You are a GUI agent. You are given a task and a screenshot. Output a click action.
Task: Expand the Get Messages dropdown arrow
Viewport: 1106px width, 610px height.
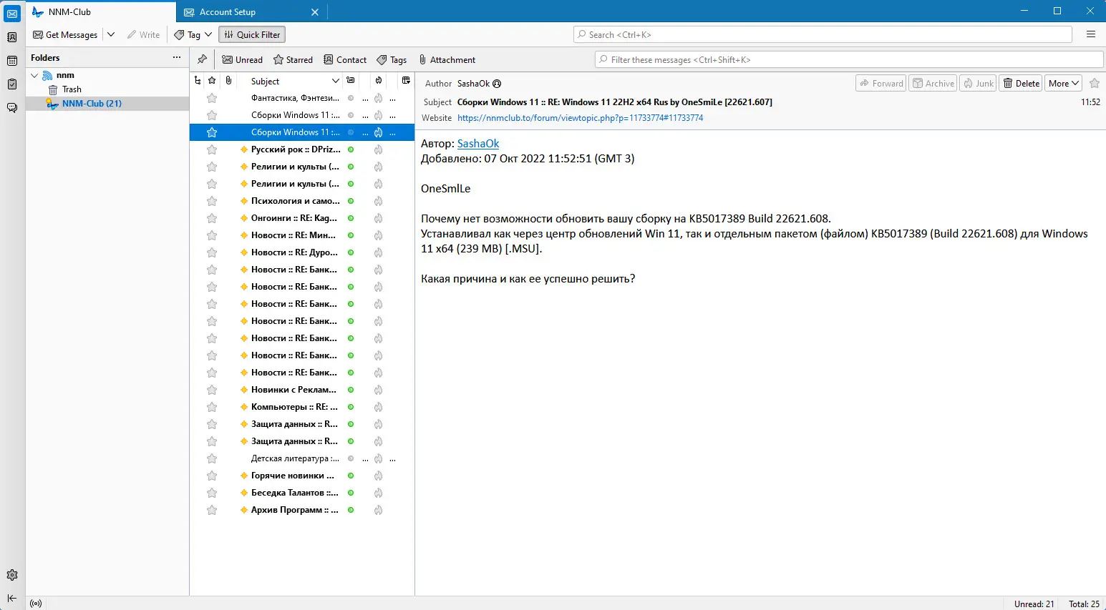click(111, 34)
